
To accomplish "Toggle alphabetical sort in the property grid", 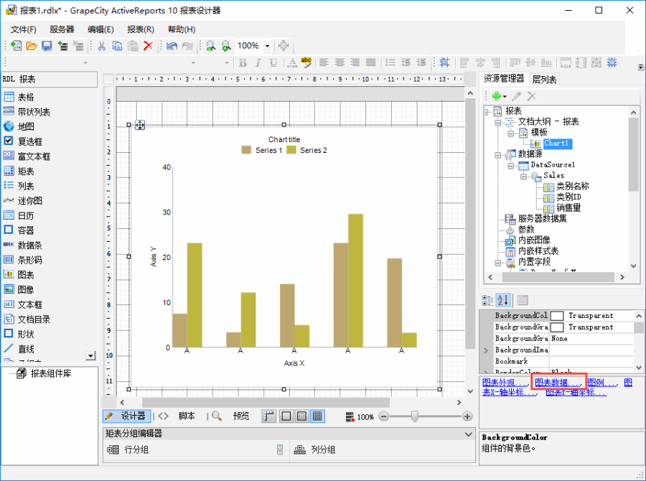I will coord(503,300).
